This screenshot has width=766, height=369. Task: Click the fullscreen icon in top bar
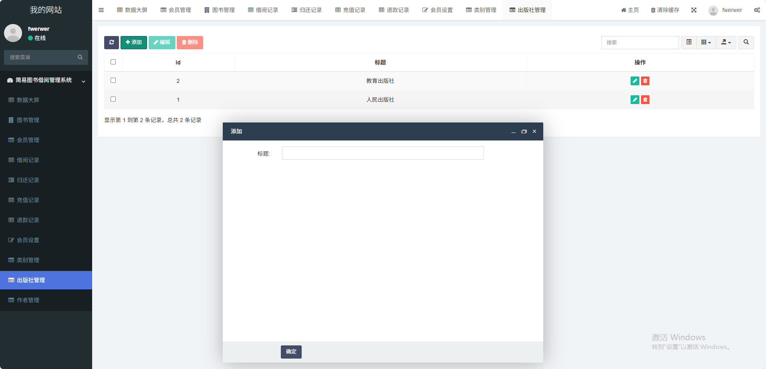point(694,10)
